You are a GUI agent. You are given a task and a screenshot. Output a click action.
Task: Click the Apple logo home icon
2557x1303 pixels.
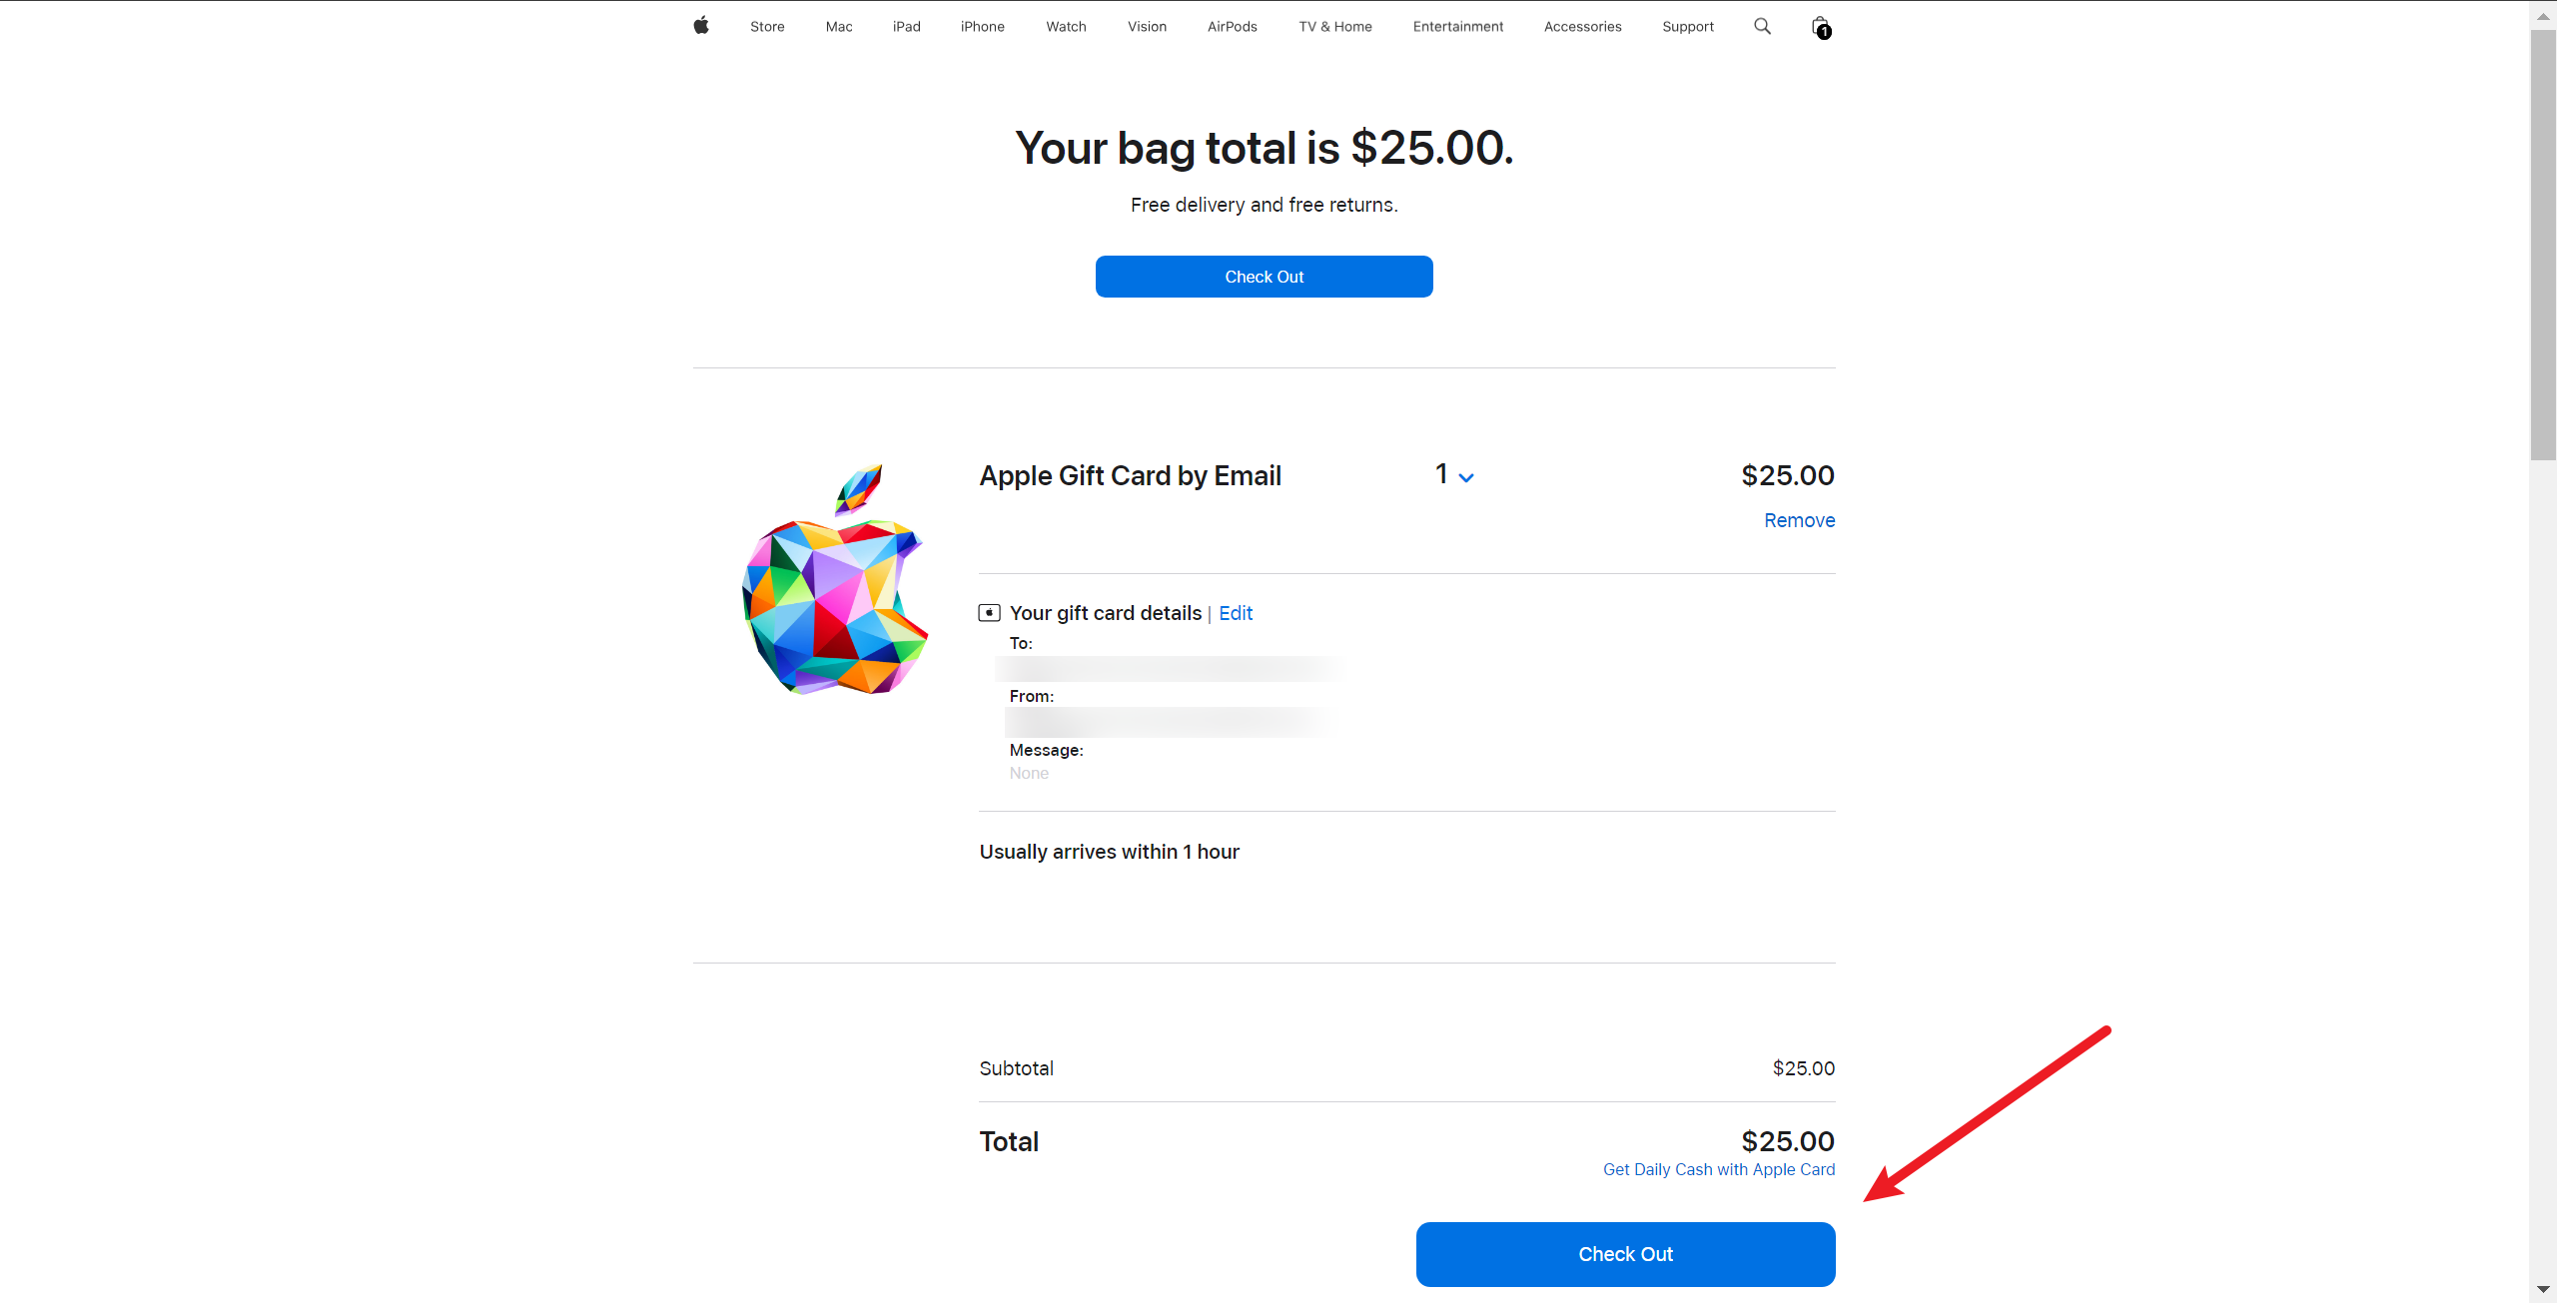click(x=701, y=26)
